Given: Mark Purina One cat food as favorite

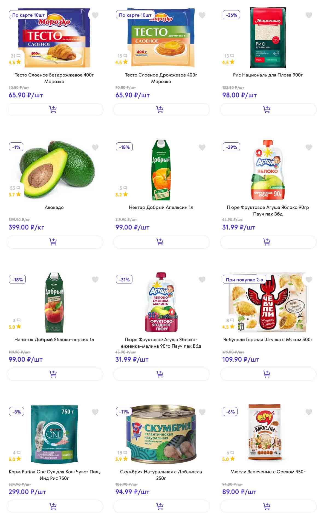Looking at the screenshot, I should 95,412.
